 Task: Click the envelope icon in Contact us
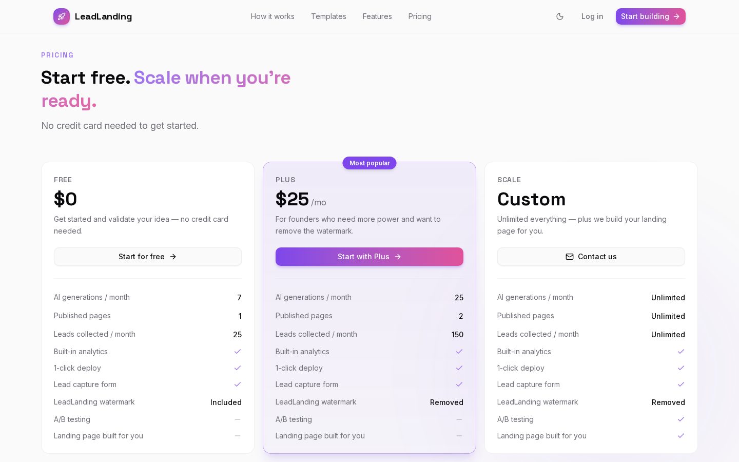point(570,257)
